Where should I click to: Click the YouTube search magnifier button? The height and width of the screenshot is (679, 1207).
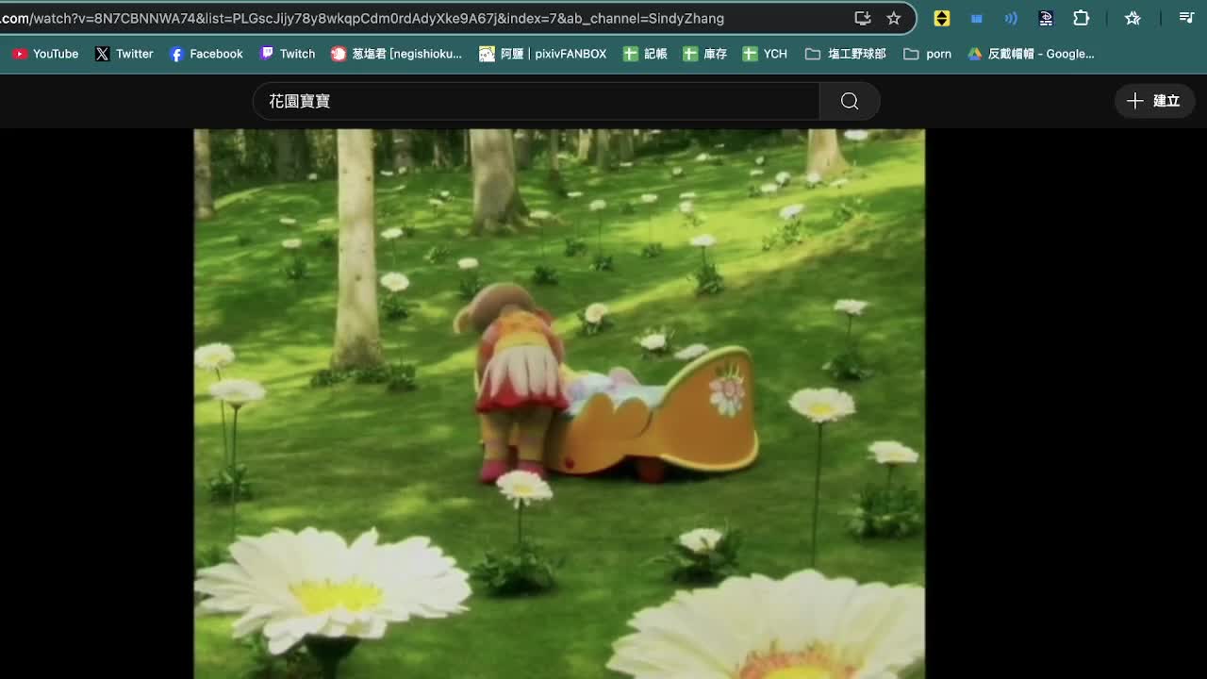pyautogui.click(x=850, y=101)
